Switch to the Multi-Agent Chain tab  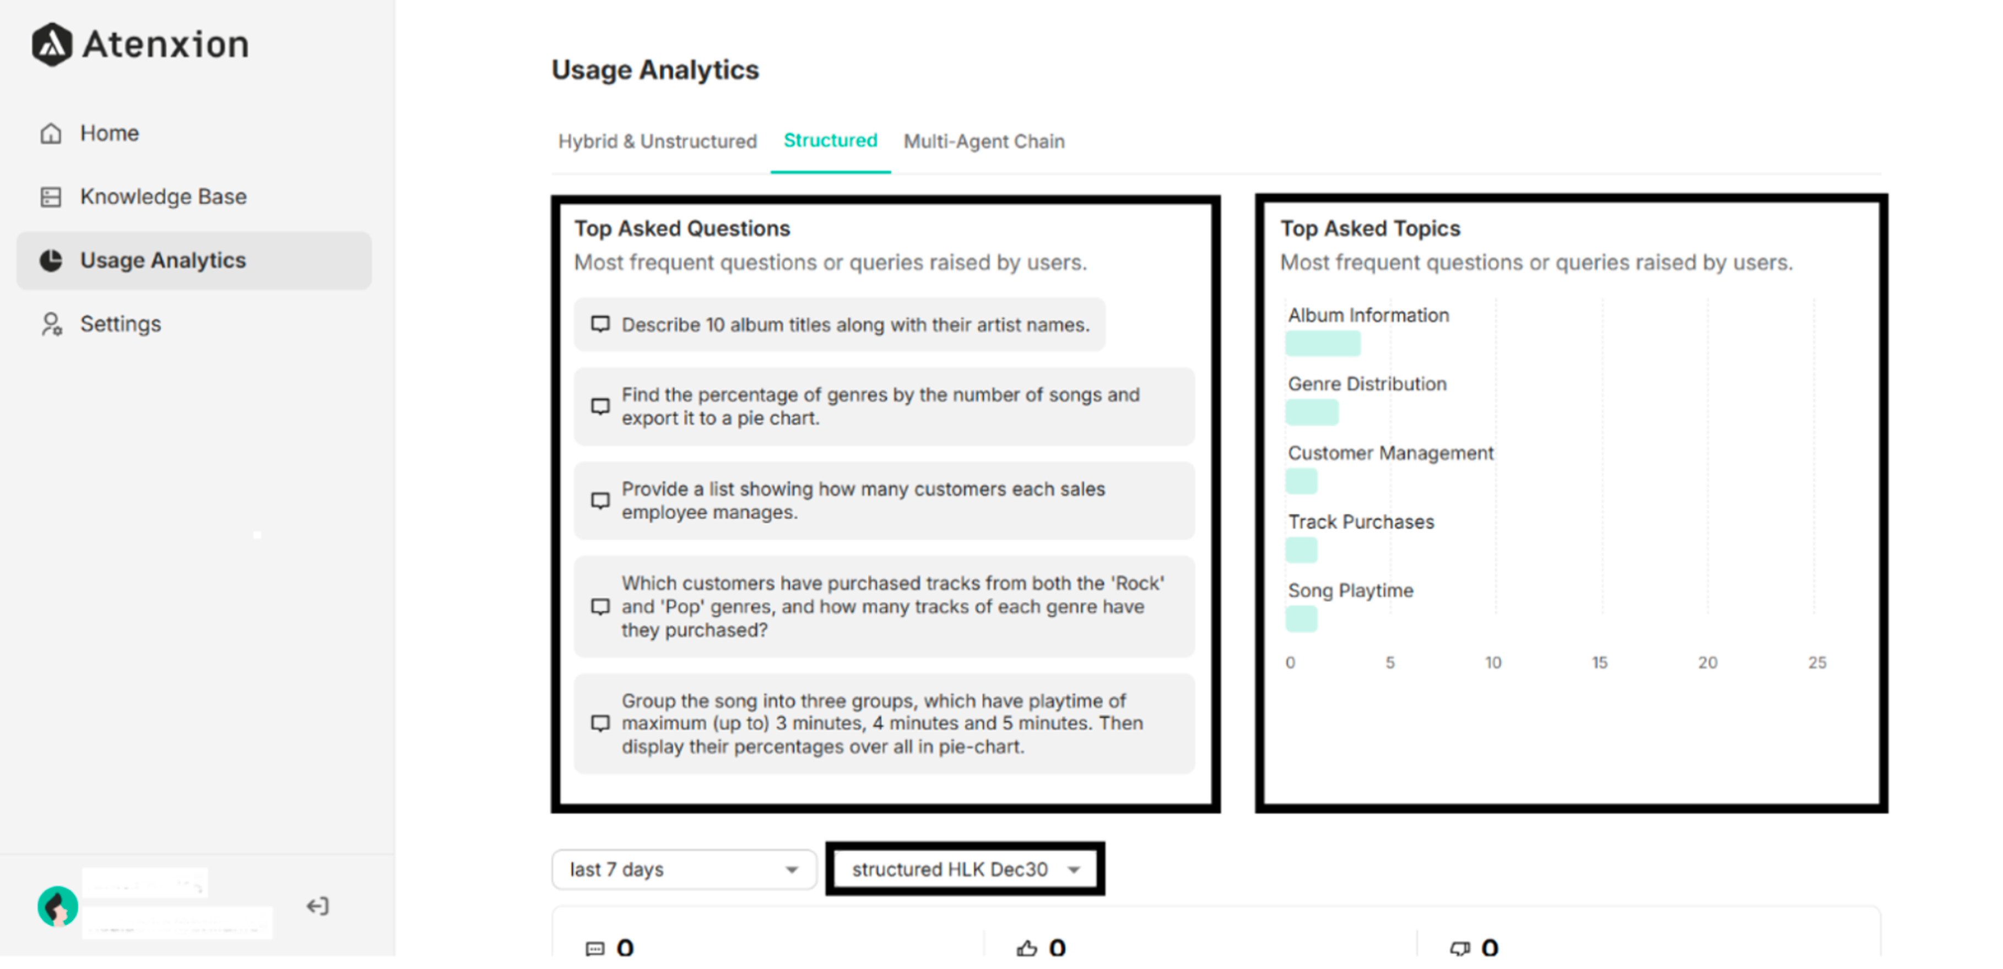tap(984, 140)
